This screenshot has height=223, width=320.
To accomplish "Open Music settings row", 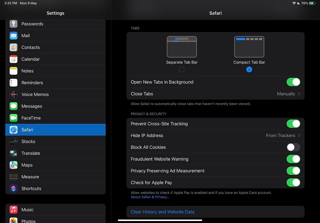I will coord(55,210).
